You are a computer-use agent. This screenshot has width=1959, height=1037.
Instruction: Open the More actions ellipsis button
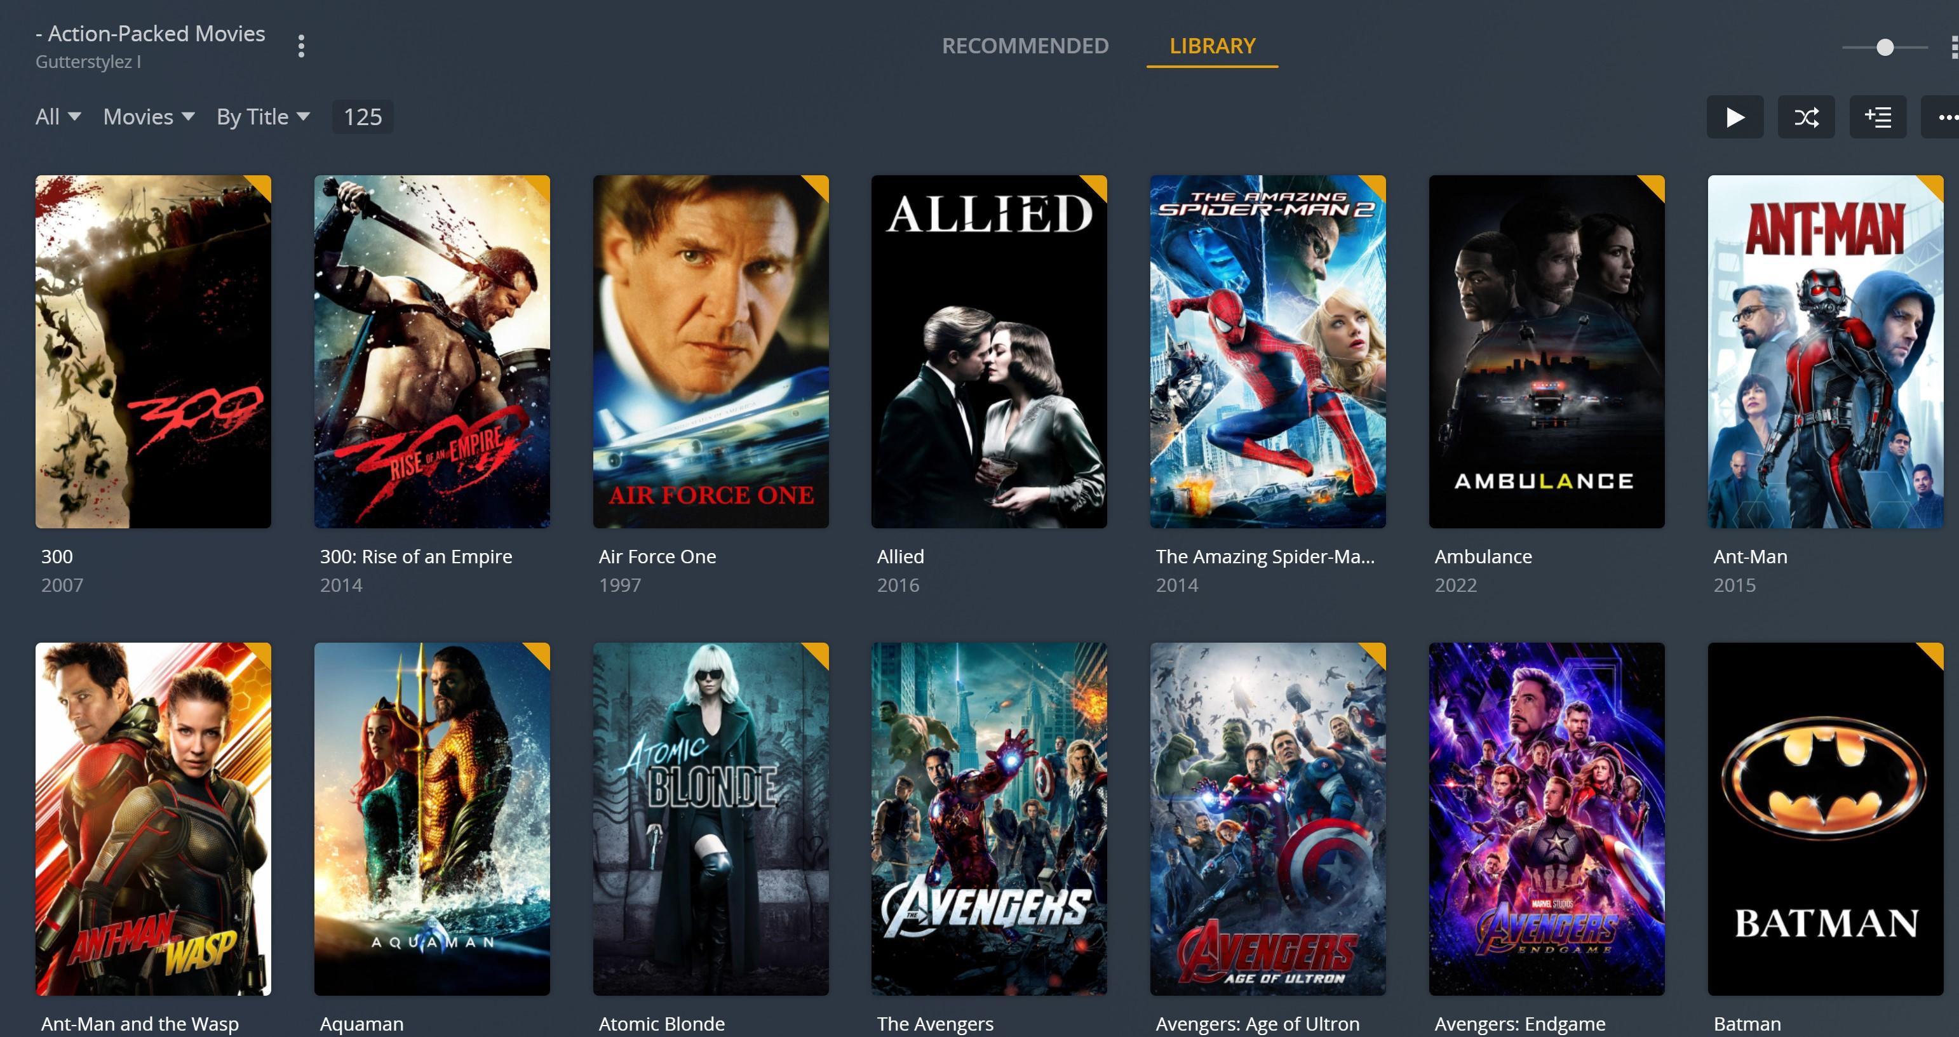click(x=1941, y=117)
